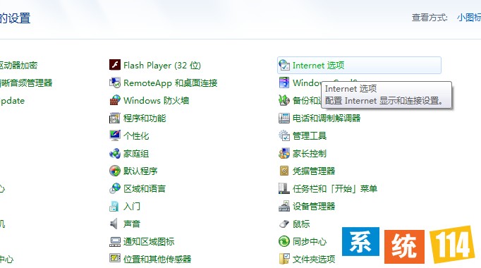Click the partially visible 音频管理器 entry
The height and width of the screenshot is (268, 481).
point(26,83)
